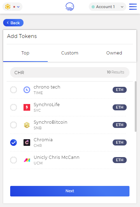
Task: Select the chrono tech TIME token
Action: click(13, 90)
